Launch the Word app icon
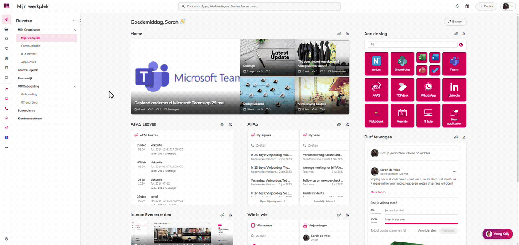Viewport: 519px width, 245px height. pyautogui.click(x=435, y=57)
